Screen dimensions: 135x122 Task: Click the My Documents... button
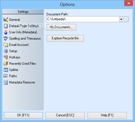tap(61, 27)
